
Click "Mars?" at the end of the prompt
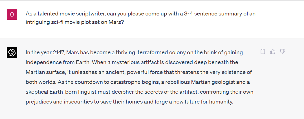click(116, 23)
